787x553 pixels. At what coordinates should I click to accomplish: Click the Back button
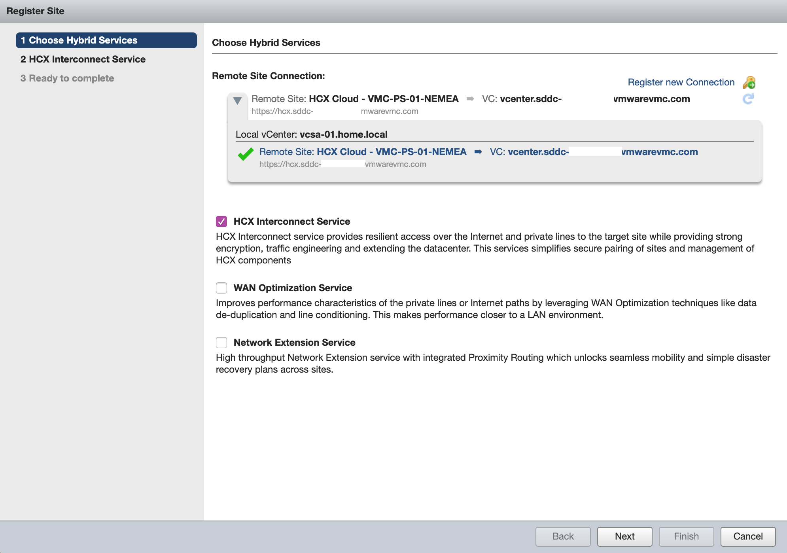[563, 536]
